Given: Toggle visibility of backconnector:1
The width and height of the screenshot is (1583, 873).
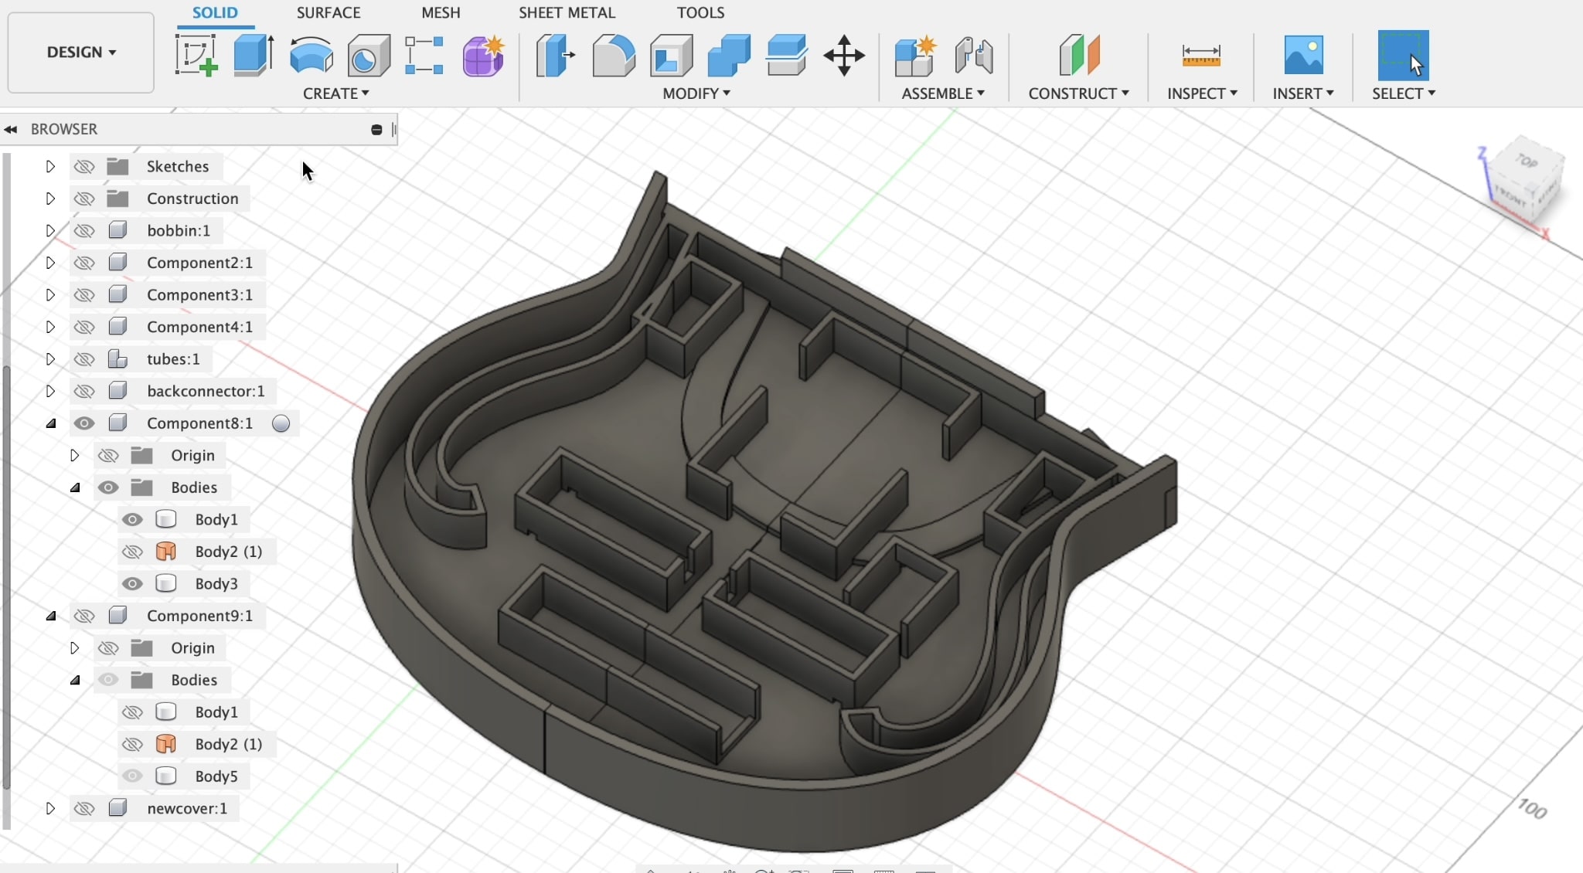Looking at the screenshot, I should [x=83, y=391].
